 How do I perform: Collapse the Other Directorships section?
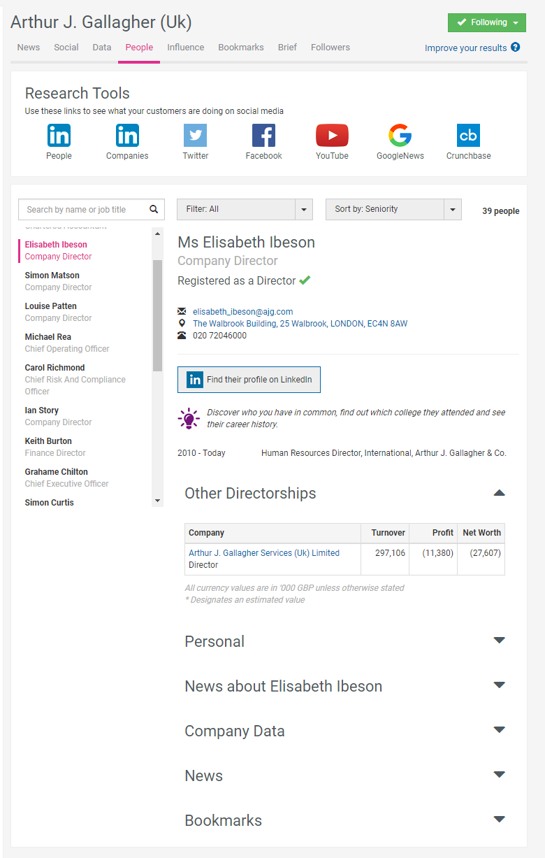point(499,493)
